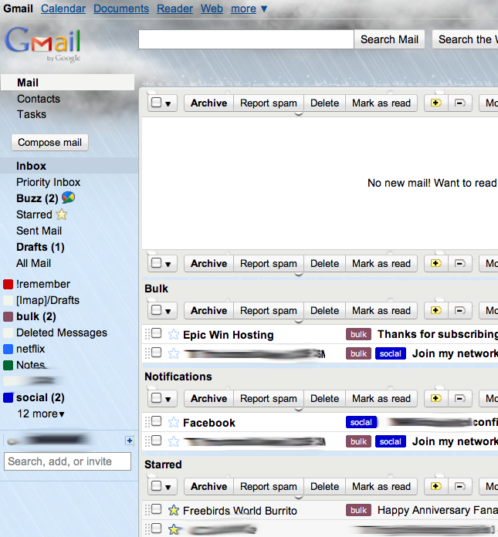Viewport: 498px width, 537px height.
Task: Unstar the Freebirds World Burrito email
Action: (x=174, y=510)
